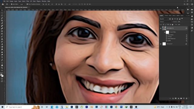Click the Background layer thumbnail
This screenshot has width=194, height=109.
(164, 44)
